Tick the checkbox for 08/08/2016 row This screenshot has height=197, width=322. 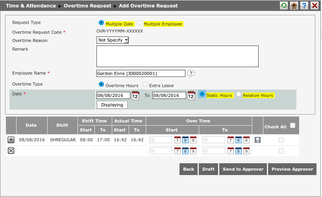click(281, 140)
